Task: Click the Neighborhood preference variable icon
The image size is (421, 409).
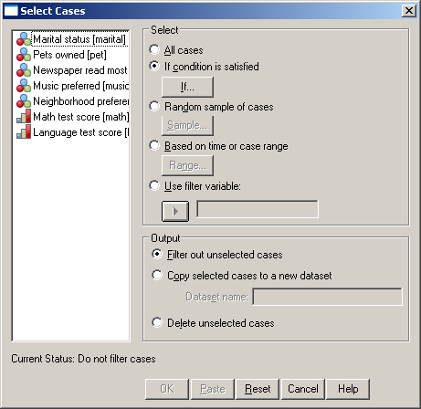Action: (x=24, y=101)
